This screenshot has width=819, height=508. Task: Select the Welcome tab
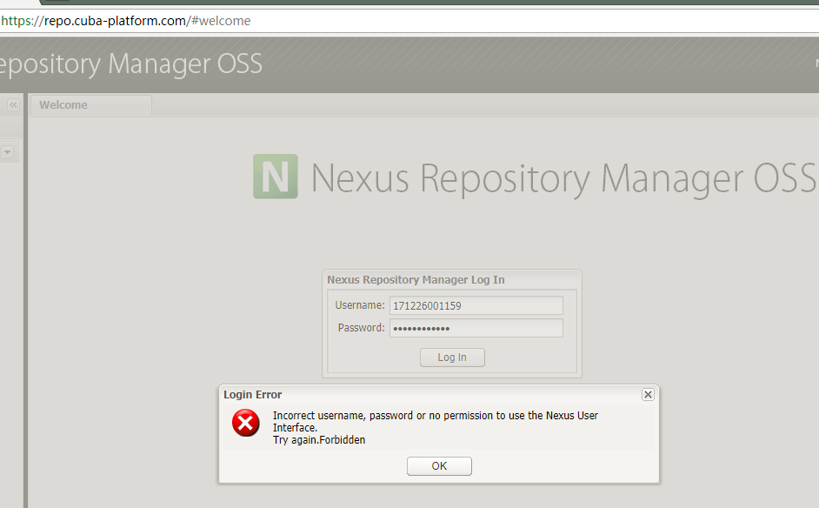[91, 105]
